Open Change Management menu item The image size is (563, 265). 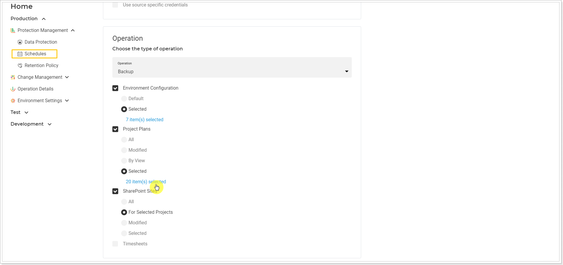click(x=40, y=77)
